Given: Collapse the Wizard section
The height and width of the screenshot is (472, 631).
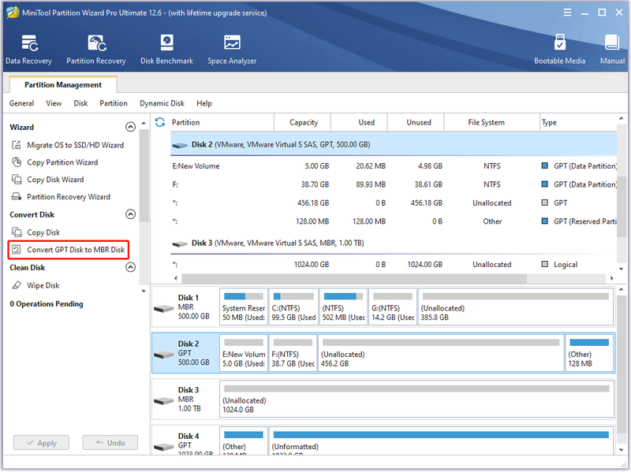Looking at the screenshot, I should (x=130, y=127).
